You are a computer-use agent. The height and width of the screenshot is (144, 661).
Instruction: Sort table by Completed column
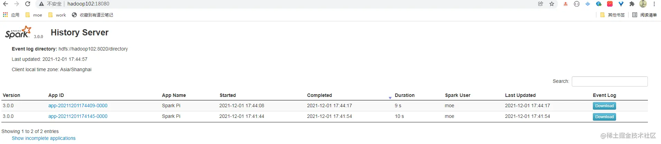click(319, 95)
